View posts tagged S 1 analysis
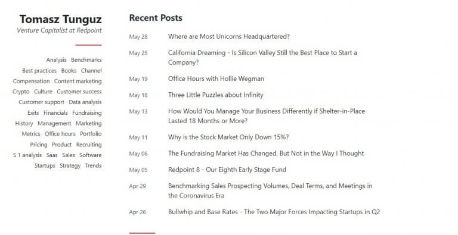 (x=27, y=155)
